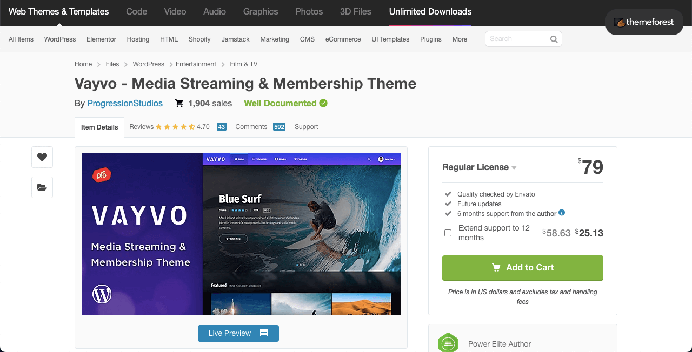Click the sales cart icon
This screenshot has height=352, width=692.
(179, 103)
